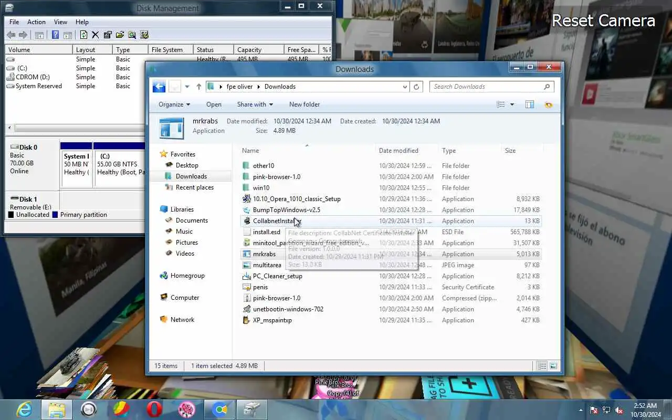The width and height of the screenshot is (672, 420).
Task: Click Open in Explorer toolbar
Action: point(214,104)
